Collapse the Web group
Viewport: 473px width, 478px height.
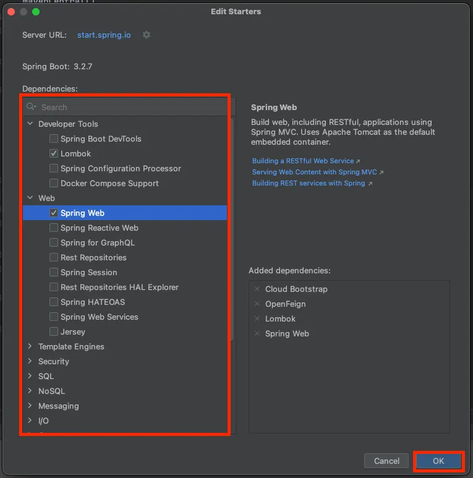pyautogui.click(x=30, y=197)
